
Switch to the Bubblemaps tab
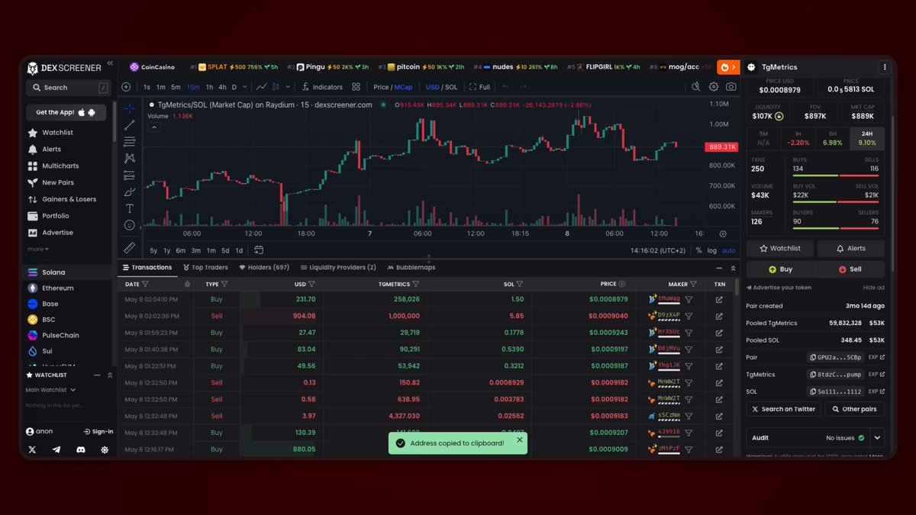coord(411,268)
